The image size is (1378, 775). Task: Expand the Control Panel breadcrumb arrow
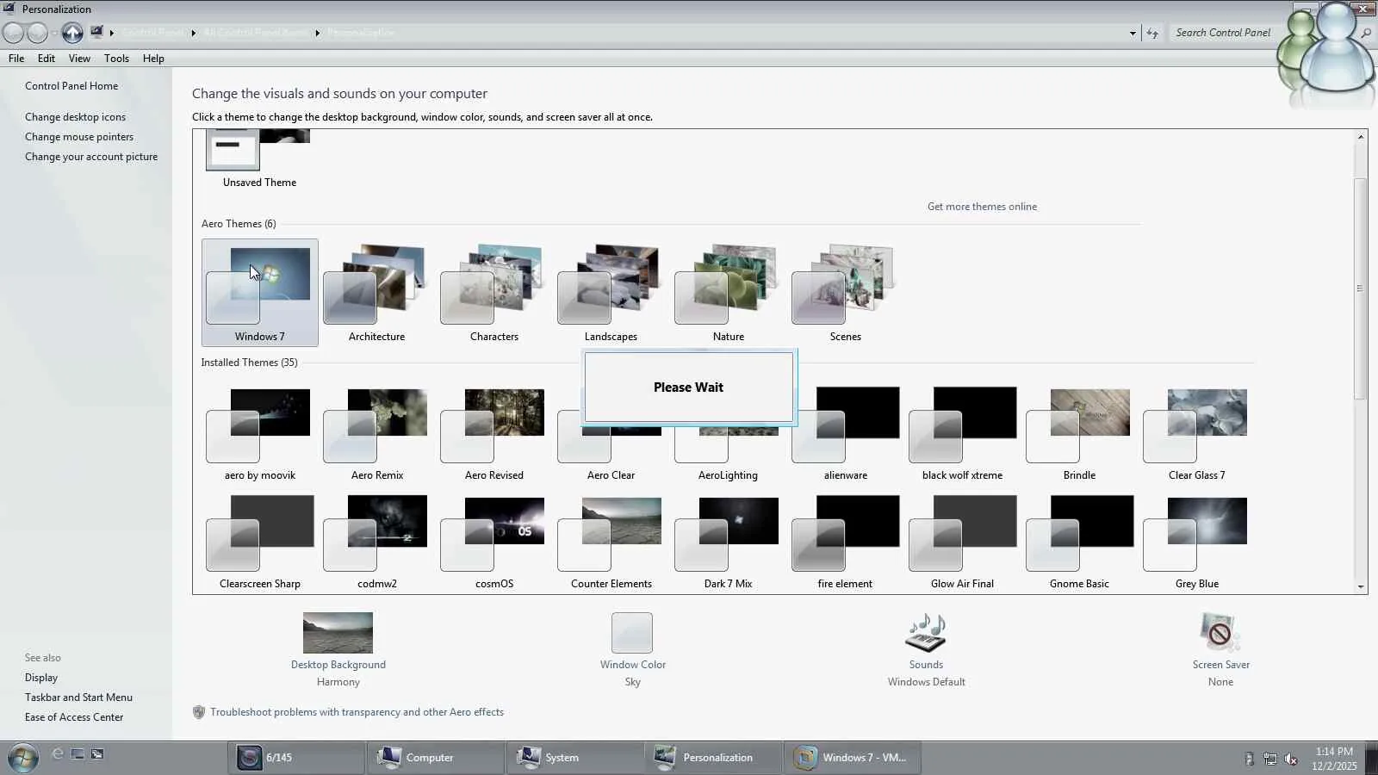pos(193,33)
